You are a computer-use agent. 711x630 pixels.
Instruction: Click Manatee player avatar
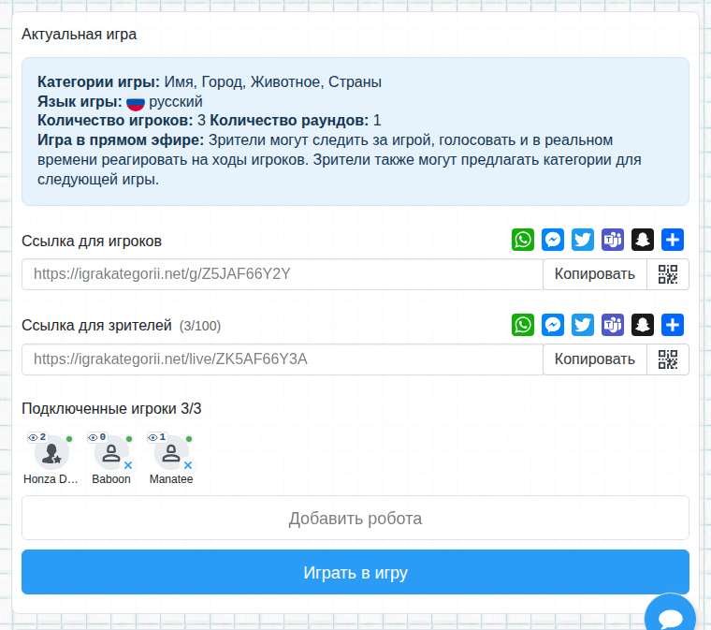click(x=171, y=453)
